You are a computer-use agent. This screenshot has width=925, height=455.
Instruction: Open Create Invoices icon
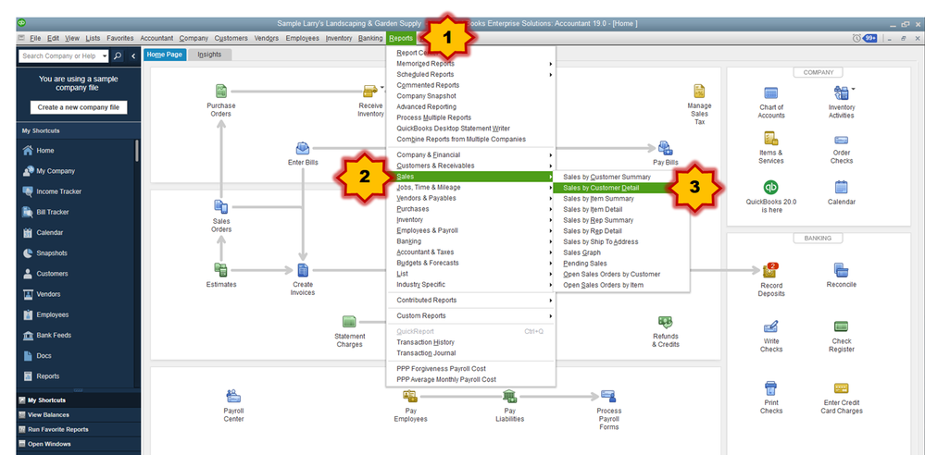(x=303, y=270)
